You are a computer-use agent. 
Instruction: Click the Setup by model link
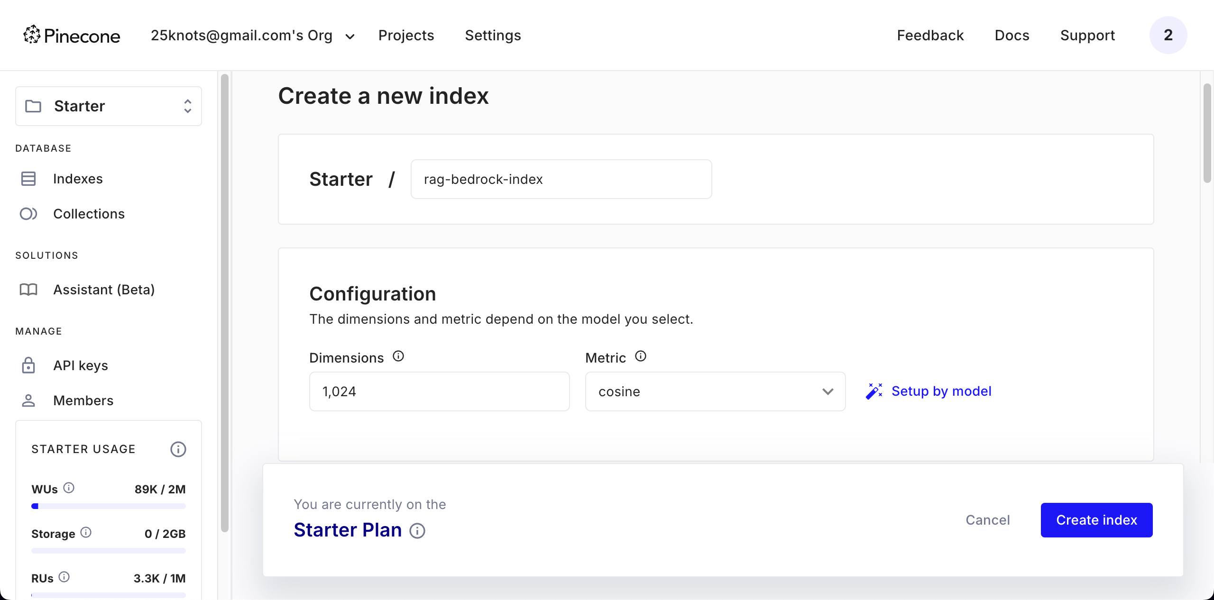(x=941, y=391)
